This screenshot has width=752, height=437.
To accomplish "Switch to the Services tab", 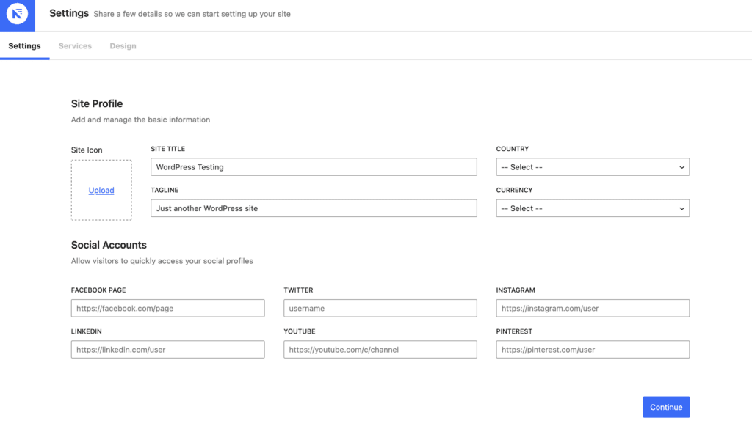I will 75,46.
